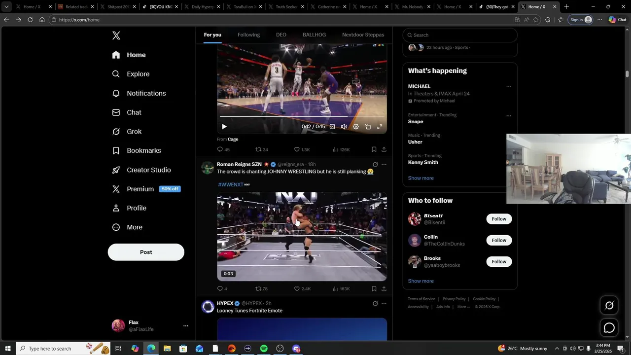Show more in Who to follow
The height and width of the screenshot is (355, 631).
[421, 281]
